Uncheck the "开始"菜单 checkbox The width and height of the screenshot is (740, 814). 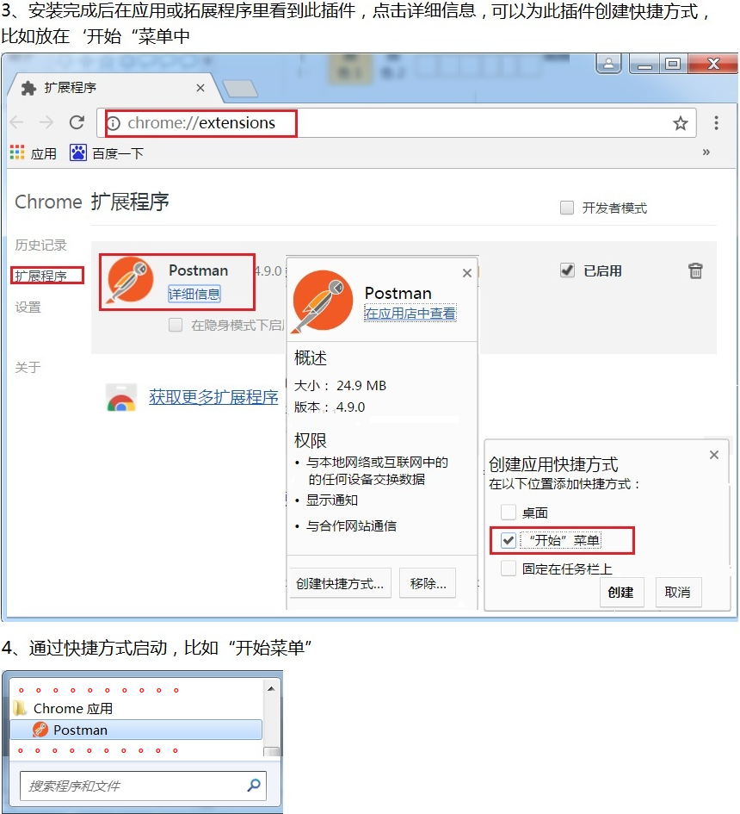(x=509, y=540)
